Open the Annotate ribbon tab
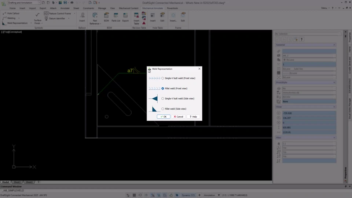The image size is (352, 198). (x=65, y=8)
